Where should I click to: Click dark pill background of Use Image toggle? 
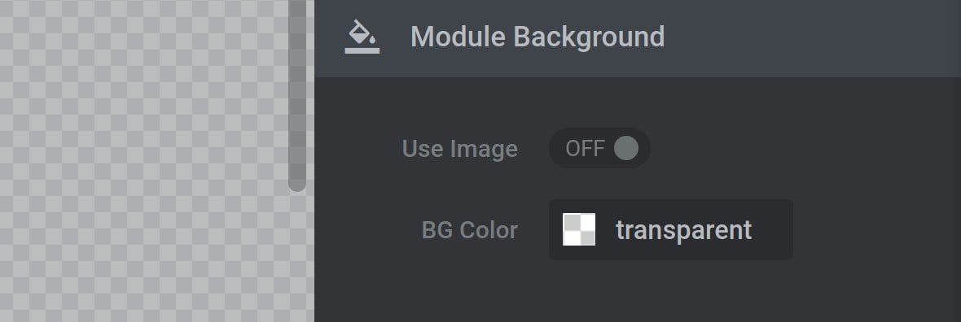[599, 148]
